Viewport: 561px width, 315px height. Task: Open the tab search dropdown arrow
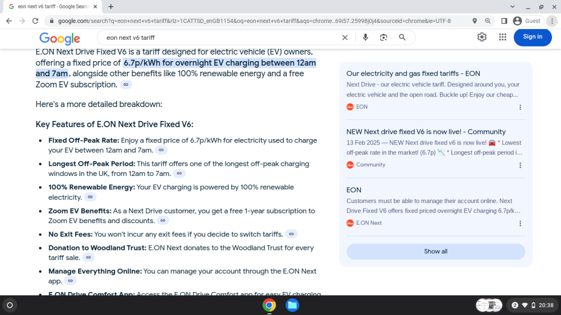(x=512, y=6)
